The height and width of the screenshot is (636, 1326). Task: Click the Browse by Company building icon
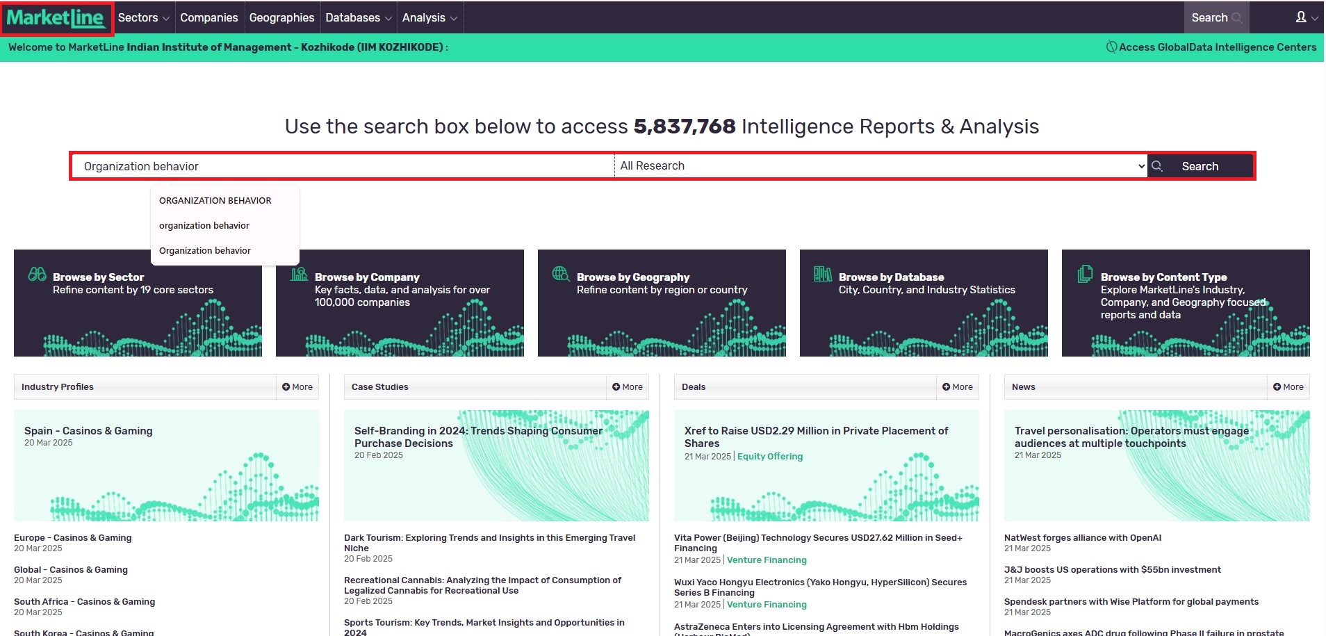(x=299, y=275)
